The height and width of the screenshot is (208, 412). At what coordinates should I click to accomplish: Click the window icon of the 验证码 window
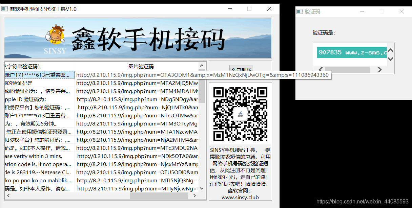point(300,11)
